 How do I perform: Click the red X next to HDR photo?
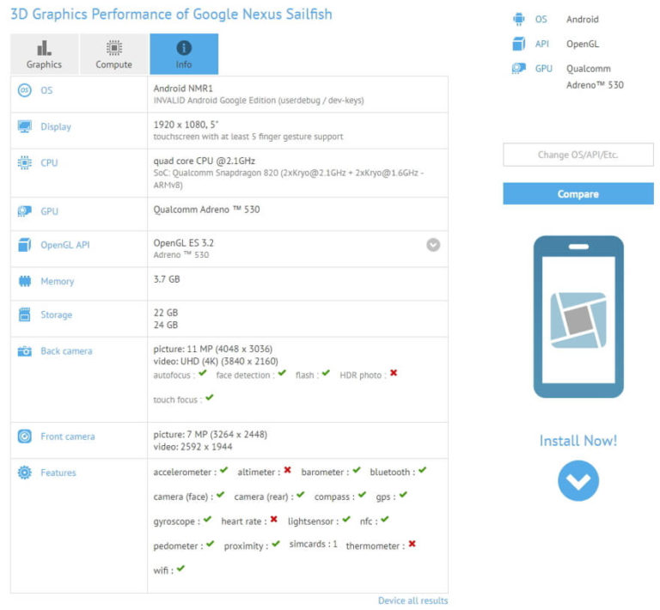[393, 373]
